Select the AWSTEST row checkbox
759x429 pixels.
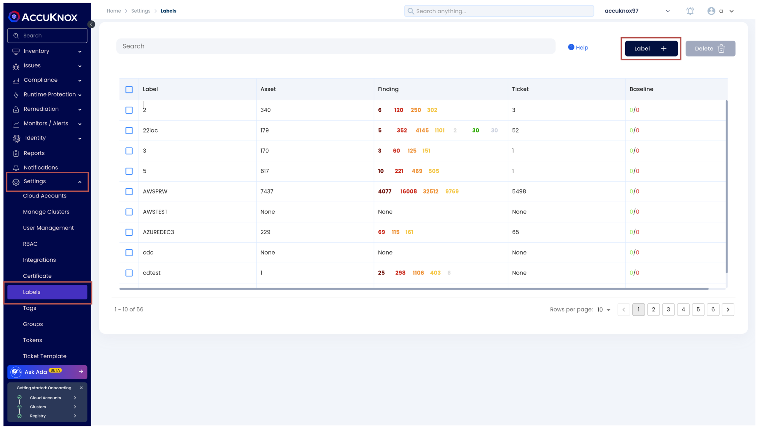point(129,212)
